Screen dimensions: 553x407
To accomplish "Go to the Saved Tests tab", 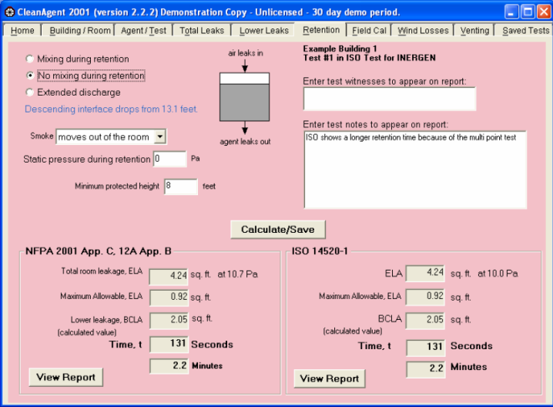I will pos(525,31).
